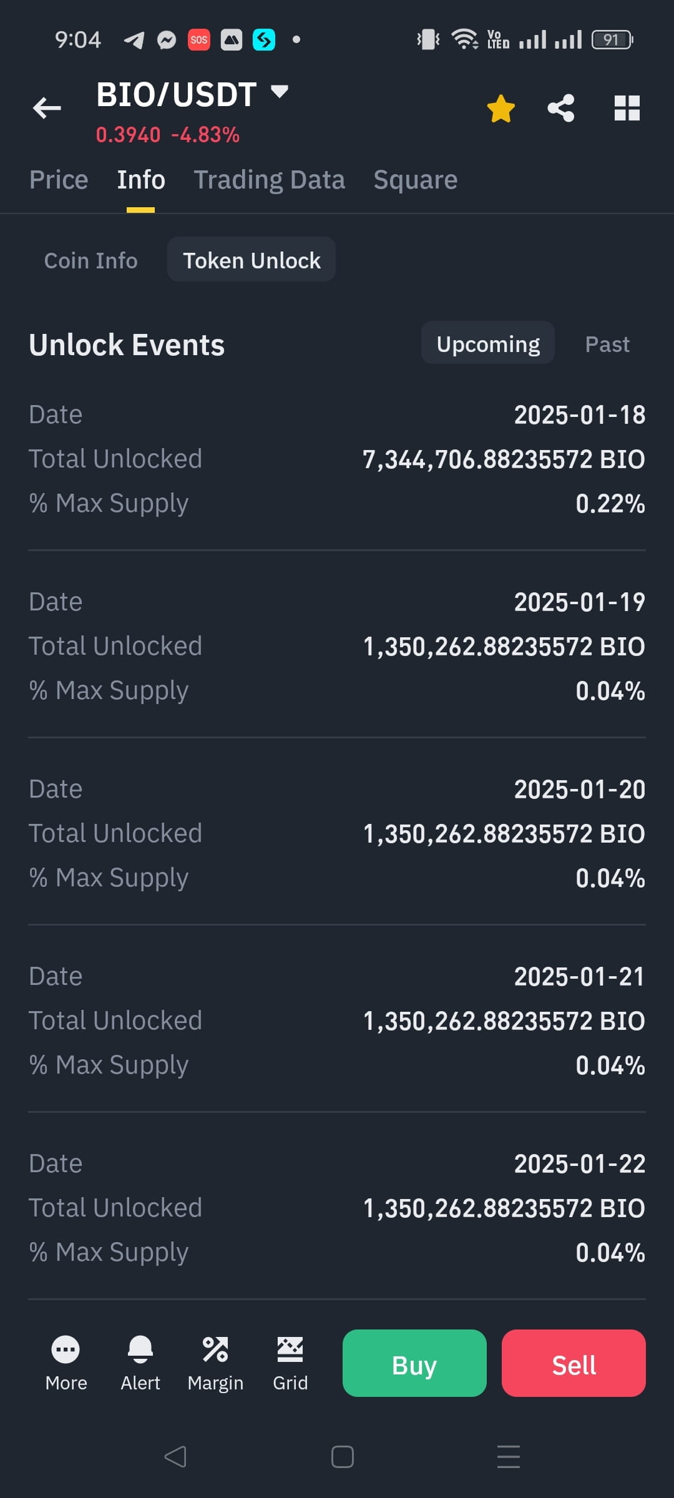Tap the green Buy button
The height and width of the screenshot is (1498, 674).
[x=414, y=1363]
